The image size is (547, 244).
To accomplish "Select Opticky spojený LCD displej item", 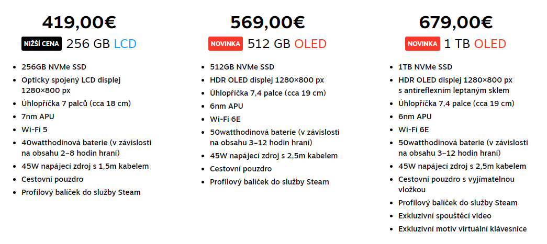I will pos(71,85).
